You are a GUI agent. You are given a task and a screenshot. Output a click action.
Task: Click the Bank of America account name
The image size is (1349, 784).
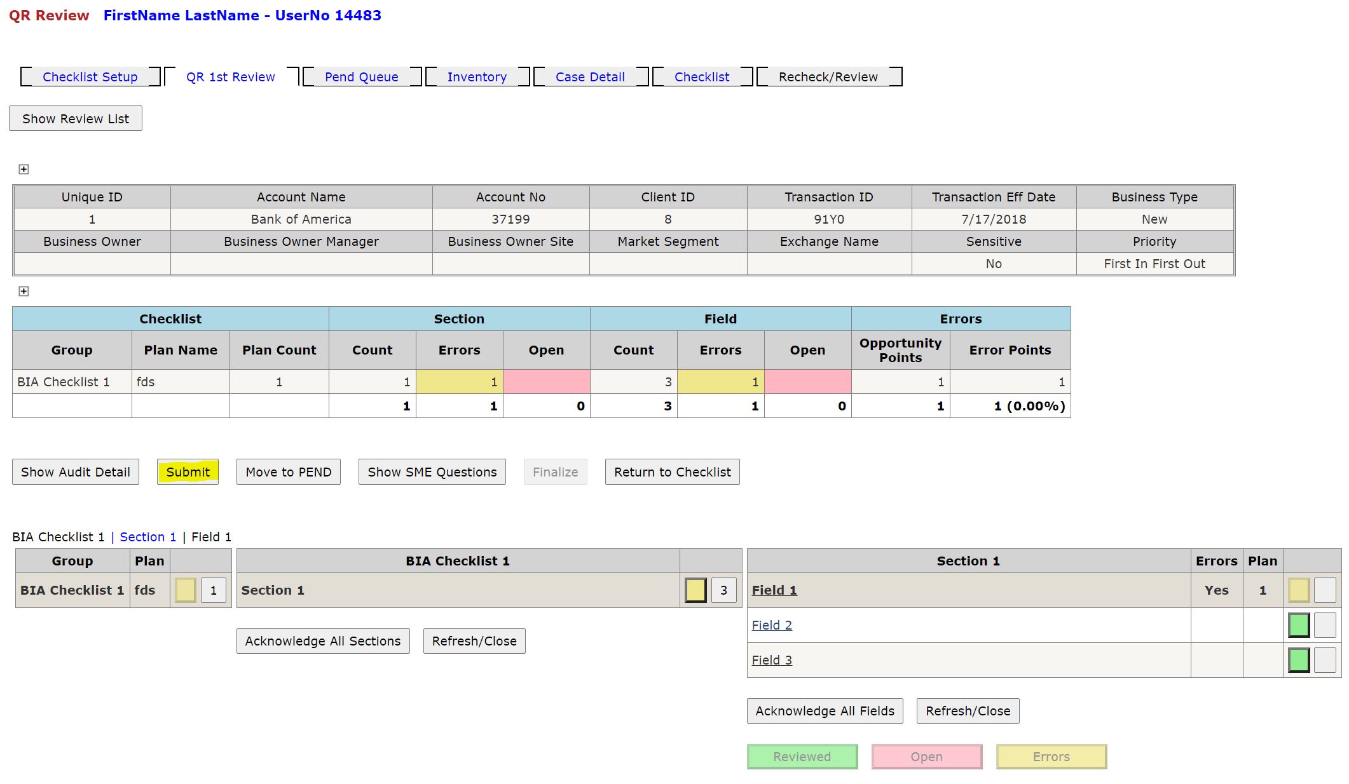coord(301,219)
